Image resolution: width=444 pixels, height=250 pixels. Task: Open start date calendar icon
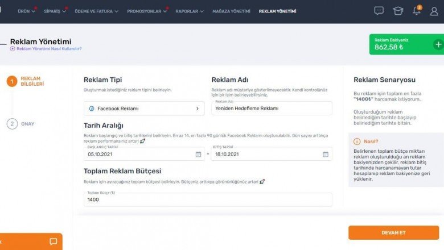click(198, 154)
